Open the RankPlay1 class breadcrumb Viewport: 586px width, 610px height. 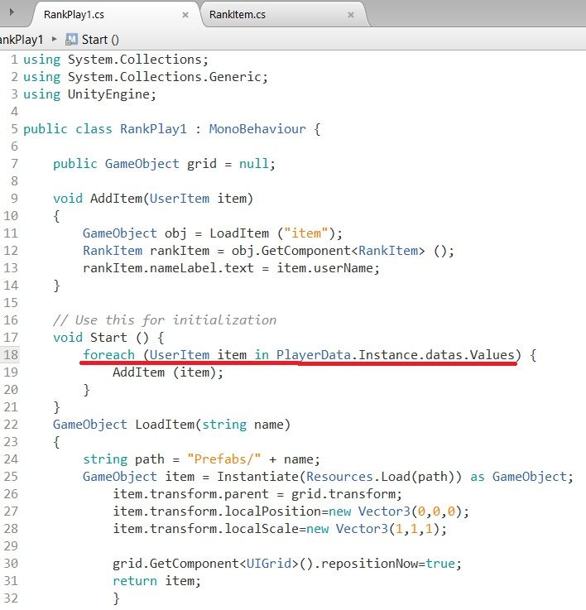[22, 40]
